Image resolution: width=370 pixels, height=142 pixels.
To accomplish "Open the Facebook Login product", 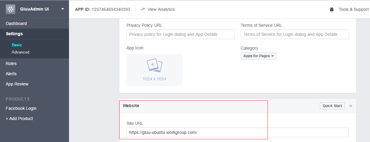I will (x=21, y=108).
